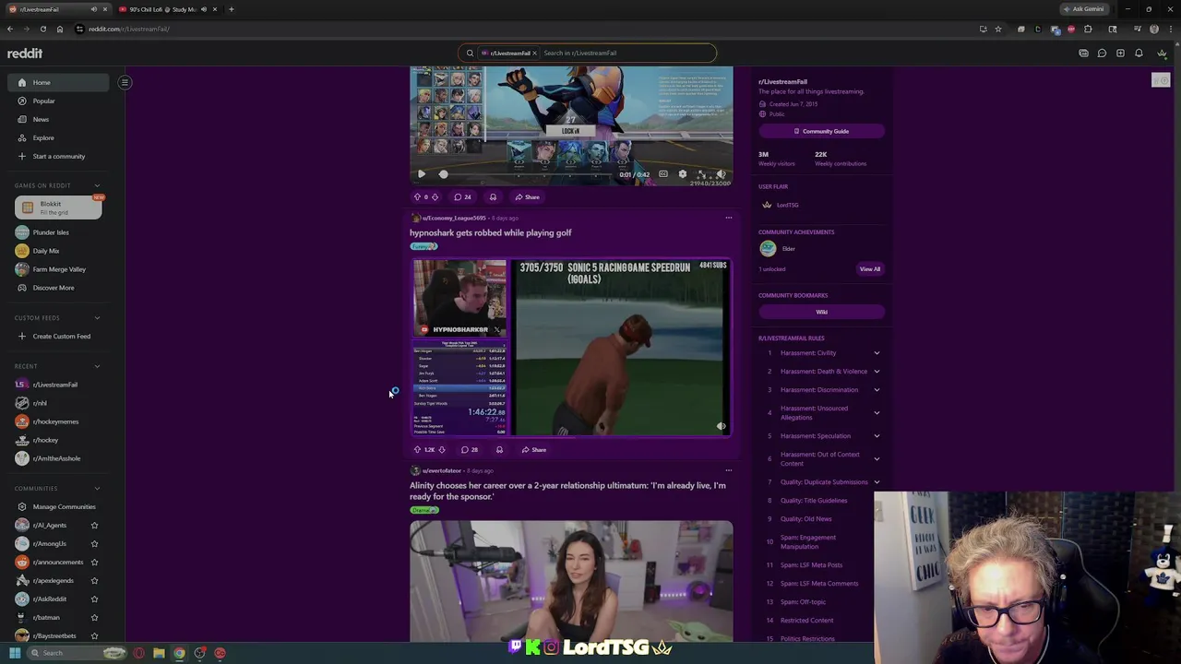Open the notifications bell icon
Viewport: 1181px width, 664px height.
(x=1139, y=53)
